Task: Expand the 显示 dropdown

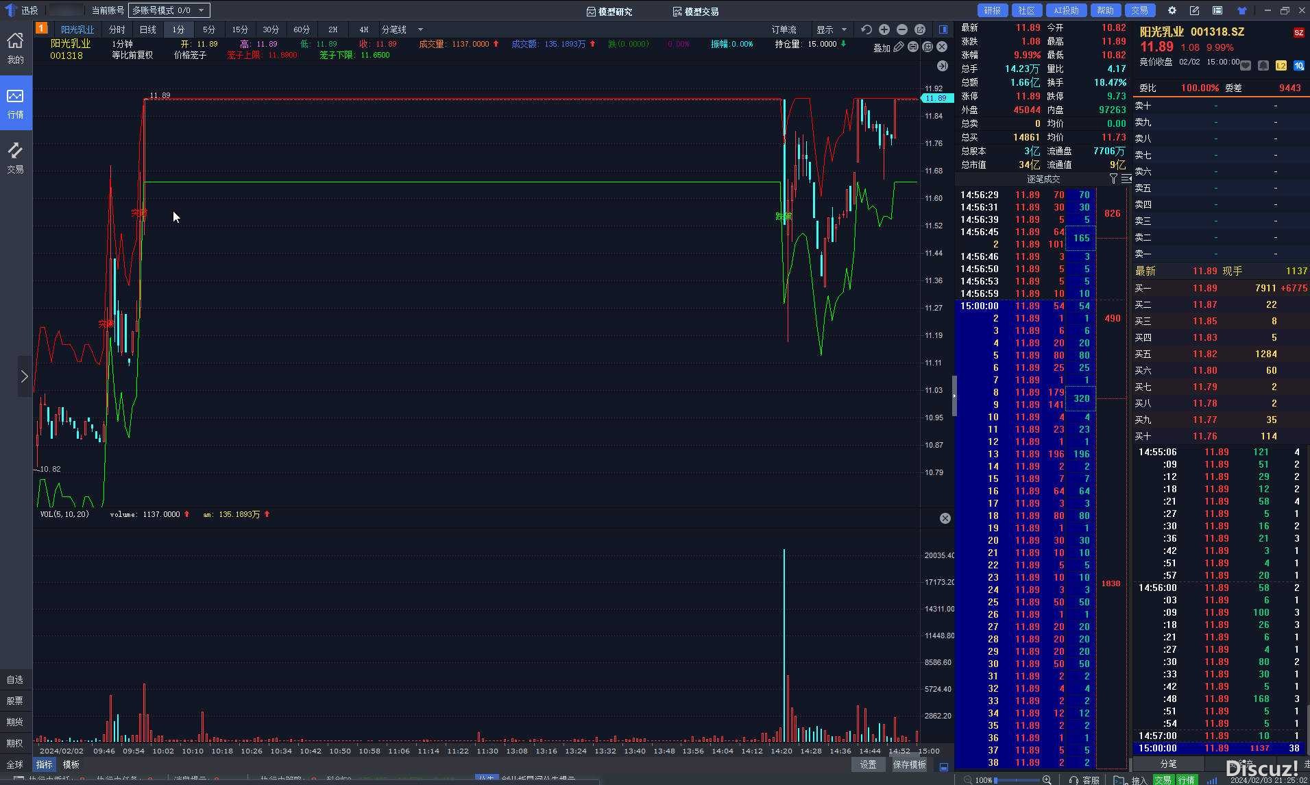Action: 831,29
